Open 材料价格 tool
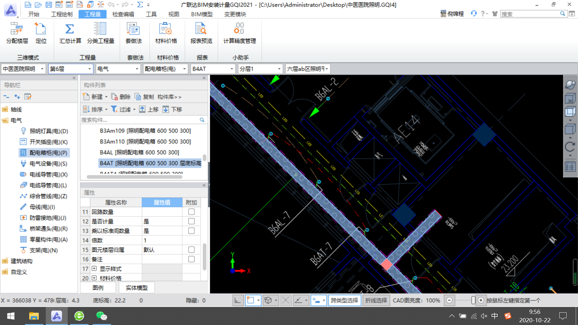The height and width of the screenshot is (325, 578). [166, 33]
